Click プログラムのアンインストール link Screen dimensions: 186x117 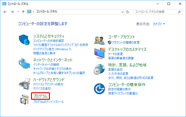[48, 102]
